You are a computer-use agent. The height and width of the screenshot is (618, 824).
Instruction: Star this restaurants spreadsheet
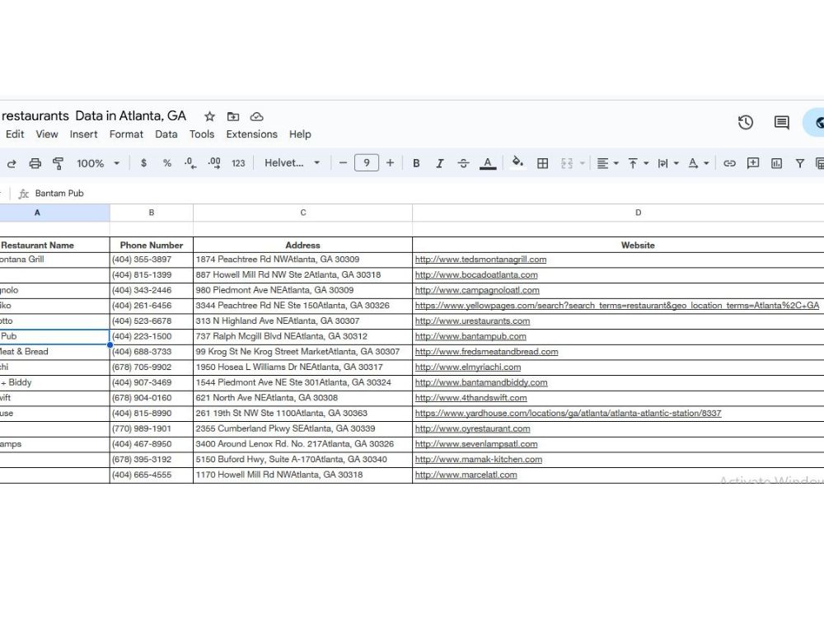click(x=209, y=116)
